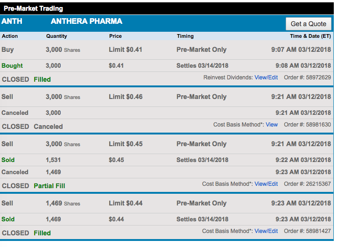Image resolution: width=338 pixels, height=247 pixels.
Task: Open Reinvest Dividends View/Edit link
Action: [x=266, y=78]
